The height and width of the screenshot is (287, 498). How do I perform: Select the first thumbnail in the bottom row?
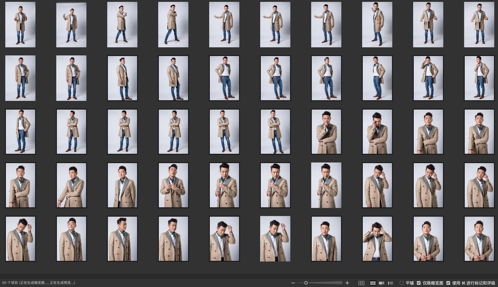[x=20, y=239]
